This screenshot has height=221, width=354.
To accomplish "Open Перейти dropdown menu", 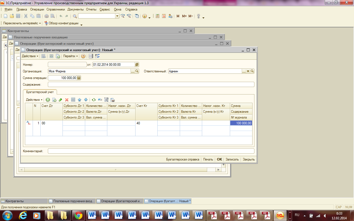I will click(71, 56).
